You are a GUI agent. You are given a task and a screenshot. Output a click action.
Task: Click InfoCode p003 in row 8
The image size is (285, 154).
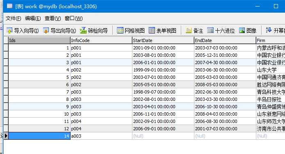pyautogui.click(x=101, y=99)
